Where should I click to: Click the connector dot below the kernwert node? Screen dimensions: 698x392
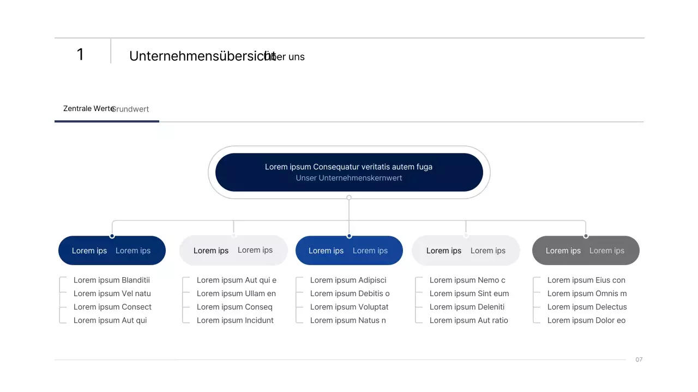[349, 198]
